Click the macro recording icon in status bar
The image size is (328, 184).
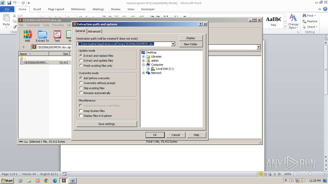(x=64, y=174)
